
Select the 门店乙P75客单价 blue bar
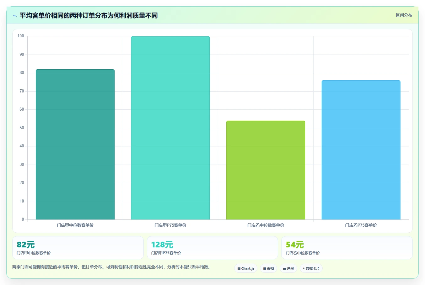[361, 150]
